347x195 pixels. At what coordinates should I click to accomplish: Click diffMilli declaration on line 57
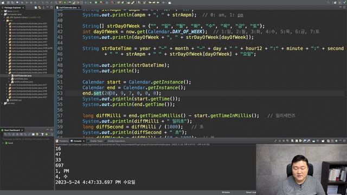click(x=108, y=115)
